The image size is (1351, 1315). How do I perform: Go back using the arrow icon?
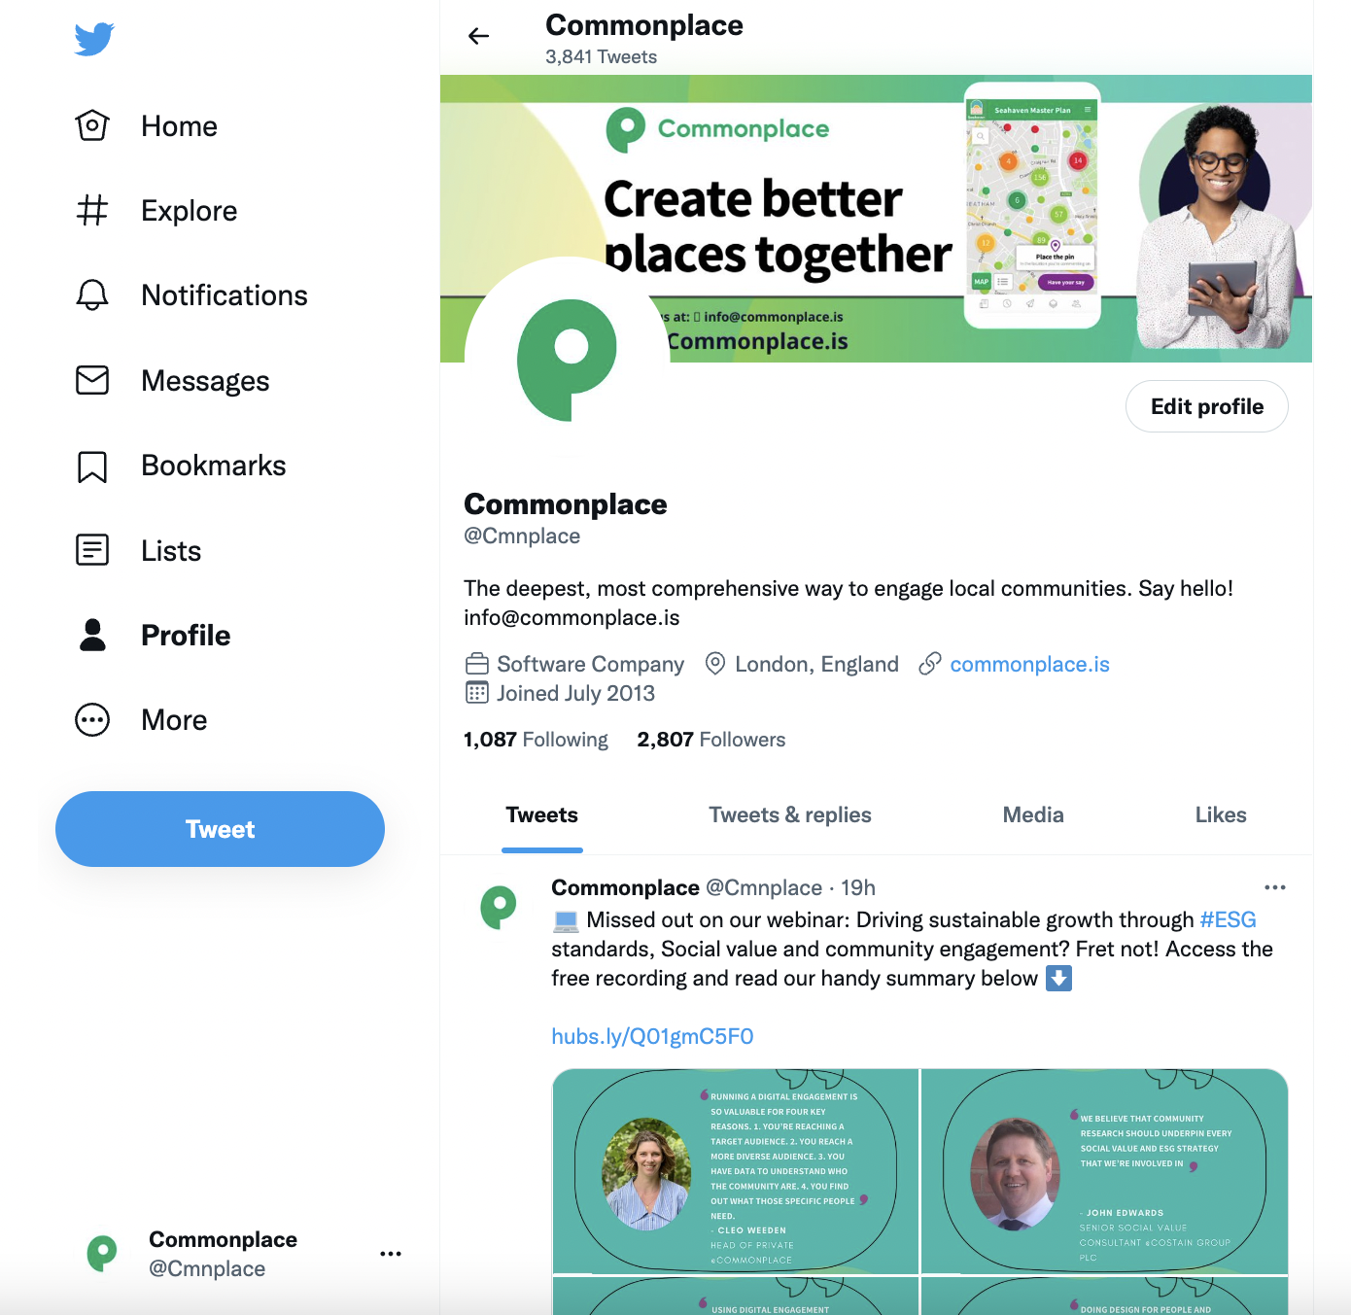(x=478, y=37)
